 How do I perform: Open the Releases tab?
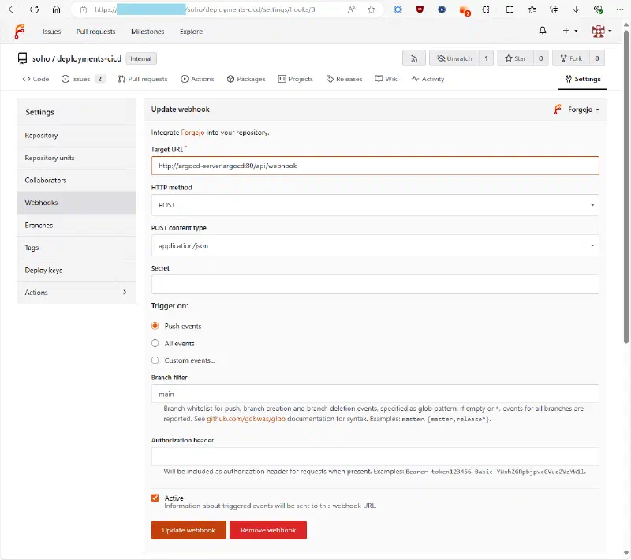point(344,79)
